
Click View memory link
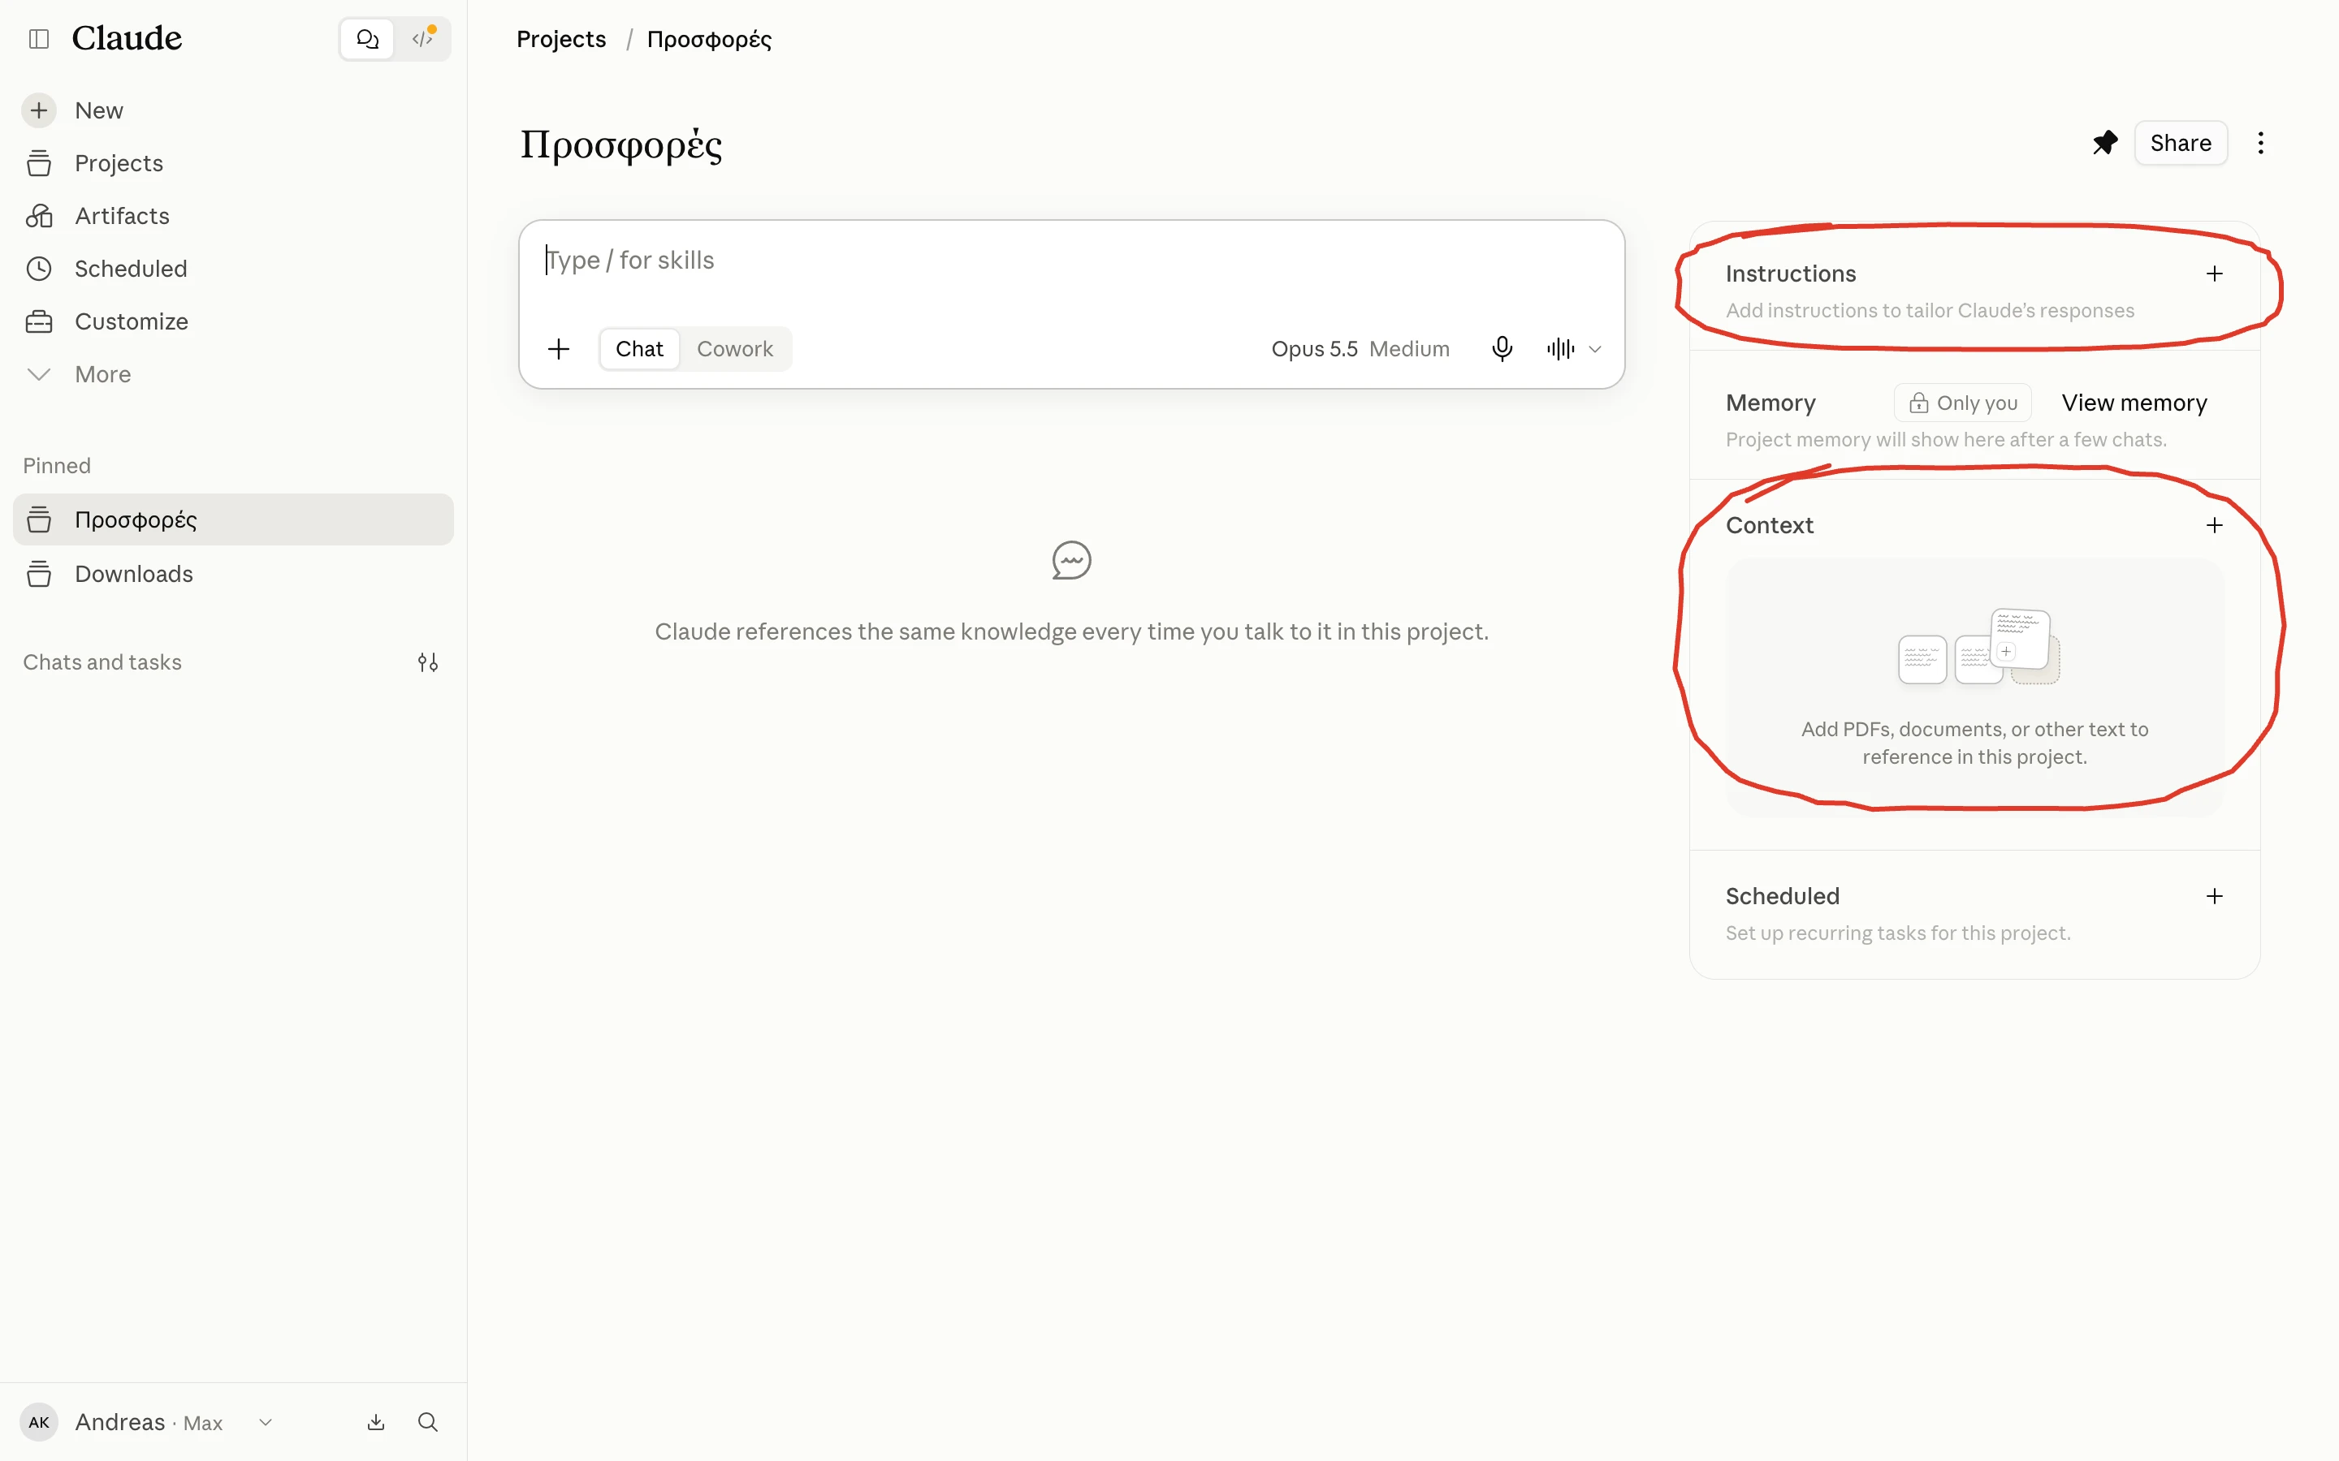tap(2134, 403)
